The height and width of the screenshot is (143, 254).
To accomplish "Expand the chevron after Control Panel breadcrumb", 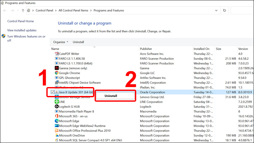I will pos(56,10).
